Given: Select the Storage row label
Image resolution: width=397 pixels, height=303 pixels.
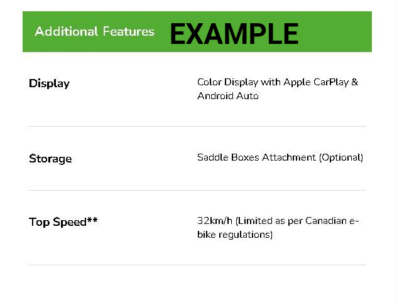Looking at the screenshot, I should [x=50, y=159].
